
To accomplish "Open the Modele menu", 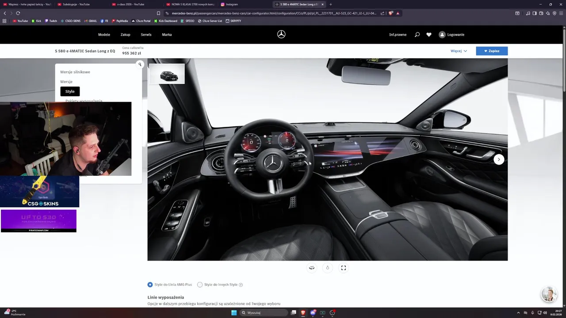I will click(x=104, y=34).
